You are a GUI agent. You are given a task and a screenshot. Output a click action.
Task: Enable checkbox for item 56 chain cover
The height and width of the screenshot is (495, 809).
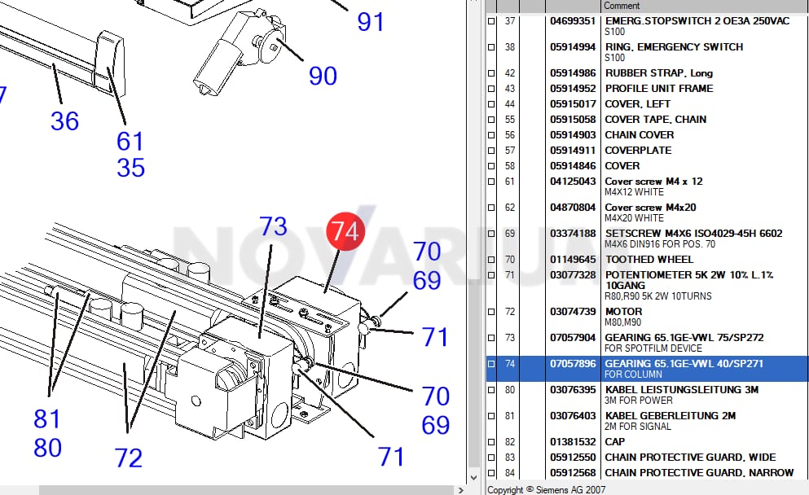tap(491, 135)
